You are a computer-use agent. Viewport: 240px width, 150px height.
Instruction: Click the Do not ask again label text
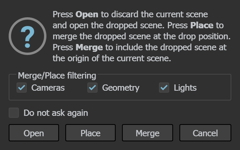point(56,113)
